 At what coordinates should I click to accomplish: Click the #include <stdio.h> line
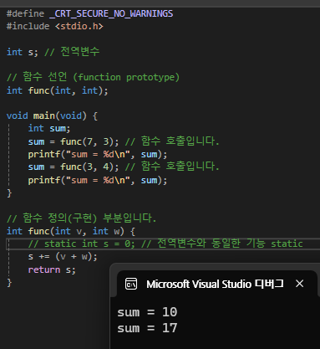(x=55, y=26)
